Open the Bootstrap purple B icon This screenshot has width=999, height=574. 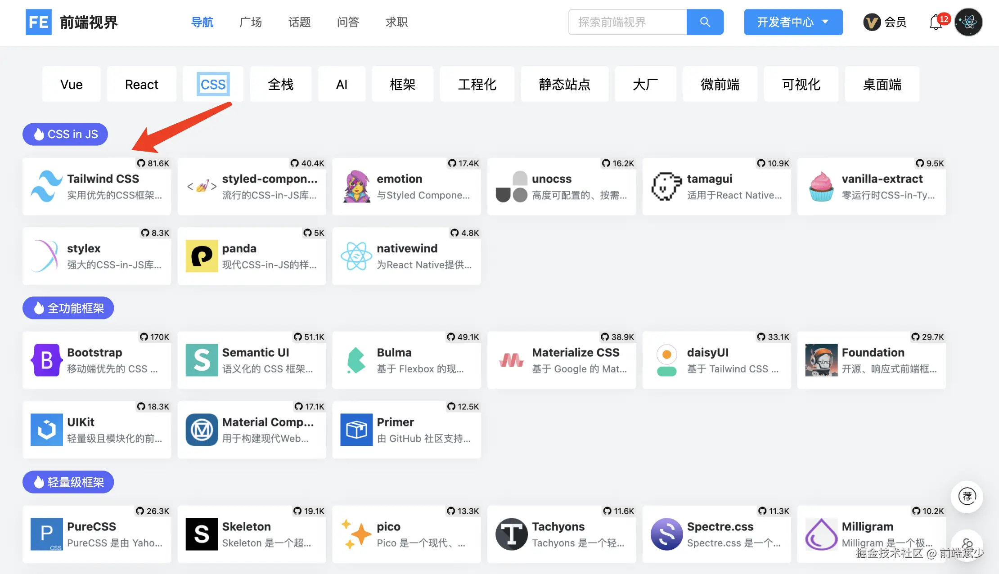click(x=46, y=360)
